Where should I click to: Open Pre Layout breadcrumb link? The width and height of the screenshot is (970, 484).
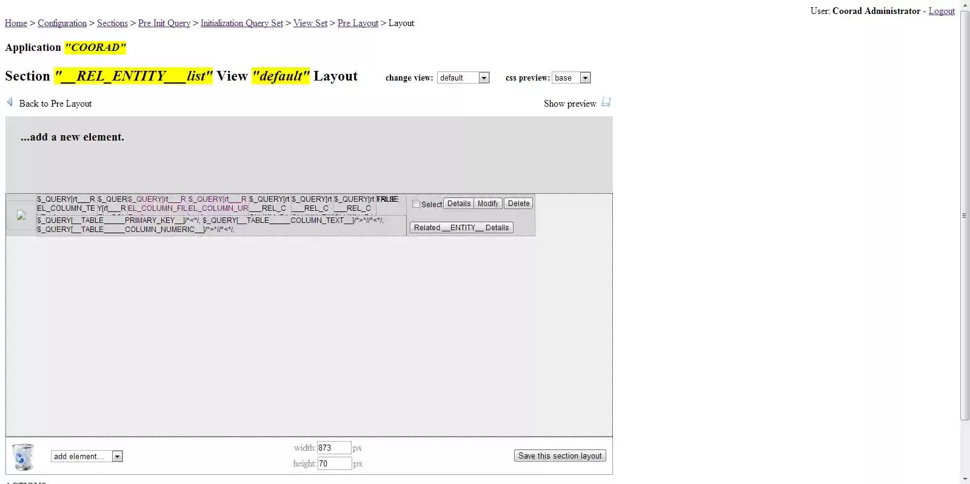358,23
